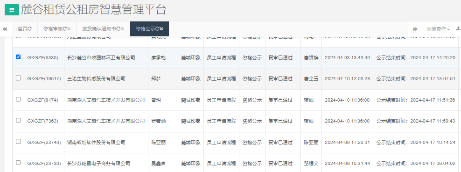Click company 湖南蚁坊软件股份有限公司
461x172 pixels.
96,142
